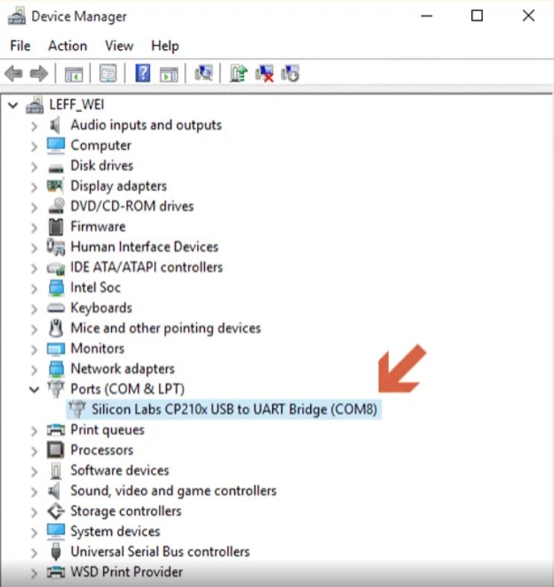The height and width of the screenshot is (587, 554).
Task: Select 'DVD/CD-ROM drives' text label
Action: coord(132,206)
